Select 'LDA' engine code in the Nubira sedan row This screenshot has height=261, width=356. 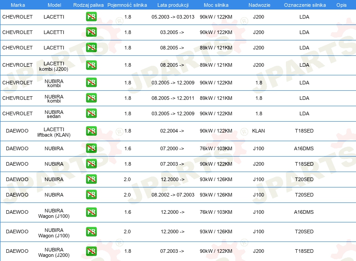point(304,113)
